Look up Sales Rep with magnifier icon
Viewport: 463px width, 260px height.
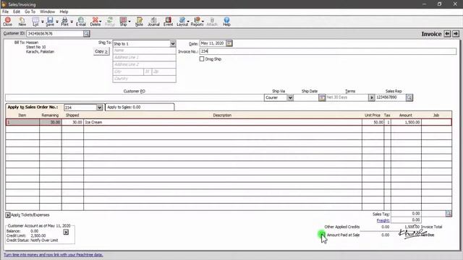click(409, 97)
